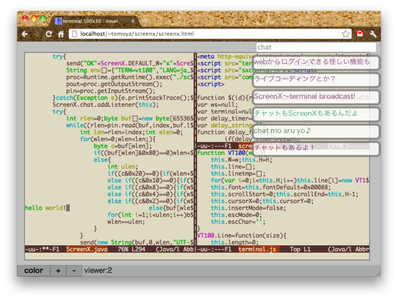This screenshot has width=398, height=300.
Task: Focus the localhost address bar
Action: pyautogui.click(x=210, y=34)
